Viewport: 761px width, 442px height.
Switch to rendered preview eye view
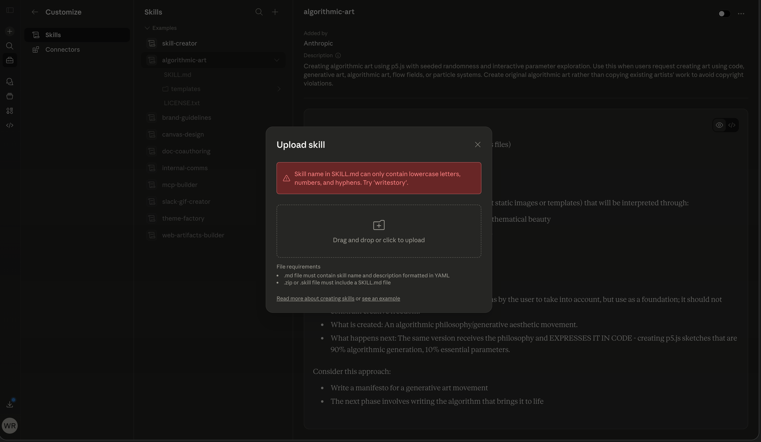[719, 125]
